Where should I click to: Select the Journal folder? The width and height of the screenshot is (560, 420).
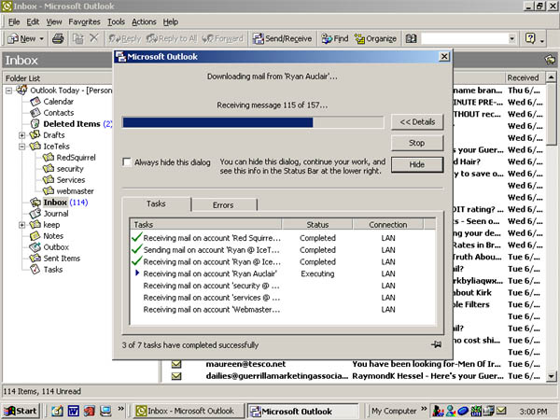pos(56,214)
